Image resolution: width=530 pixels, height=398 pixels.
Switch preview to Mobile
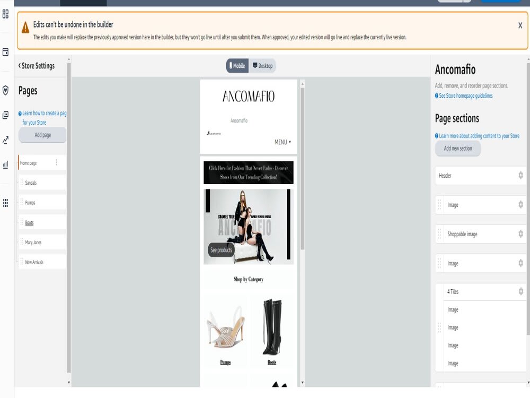[237, 66]
